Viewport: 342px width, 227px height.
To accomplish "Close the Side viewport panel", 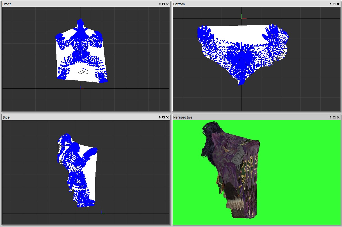I will 167,117.
